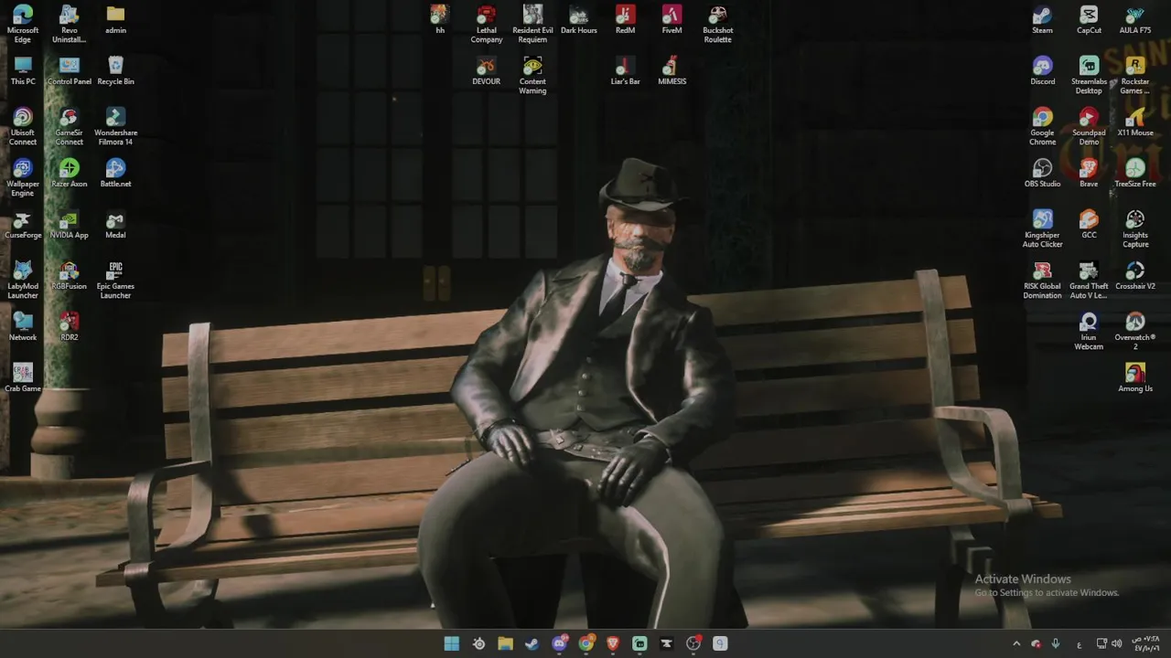Open RedM desktop shortcut
This screenshot has width=1171, height=658.
pos(626,19)
